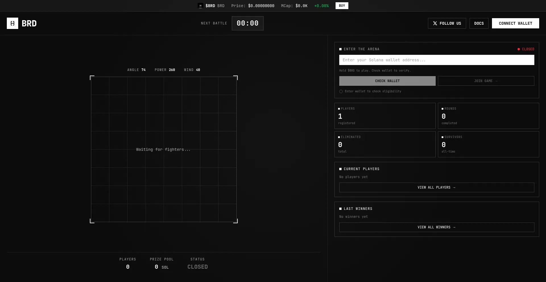This screenshot has height=282, width=546.
Task: Click the BRD brand name text
Action: click(x=29, y=23)
